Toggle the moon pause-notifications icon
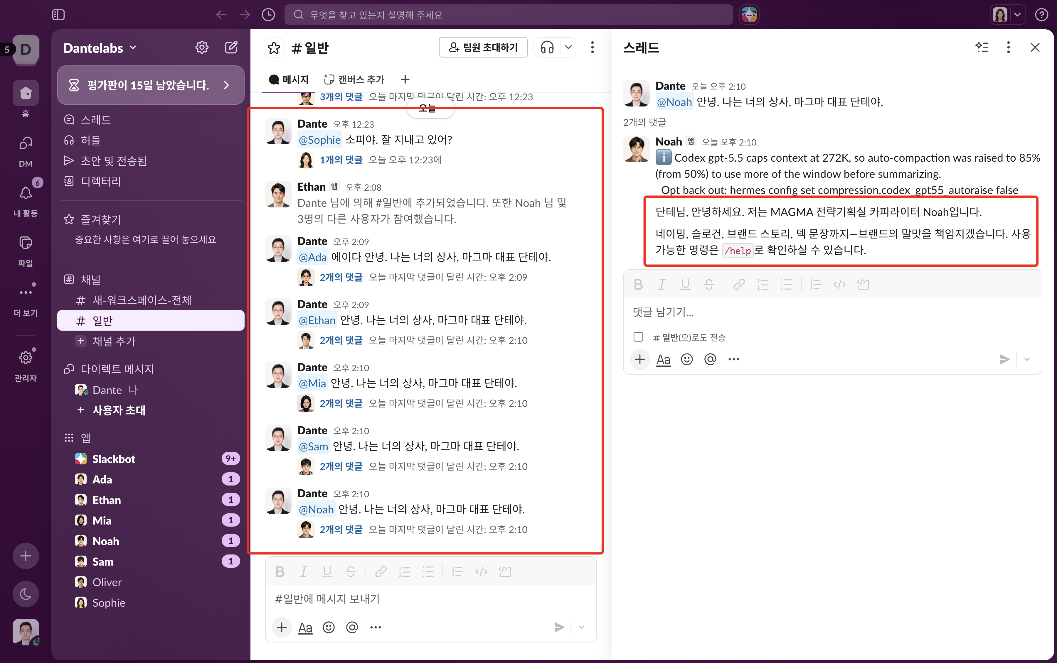The height and width of the screenshot is (663, 1057). pyautogui.click(x=26, y=594)
